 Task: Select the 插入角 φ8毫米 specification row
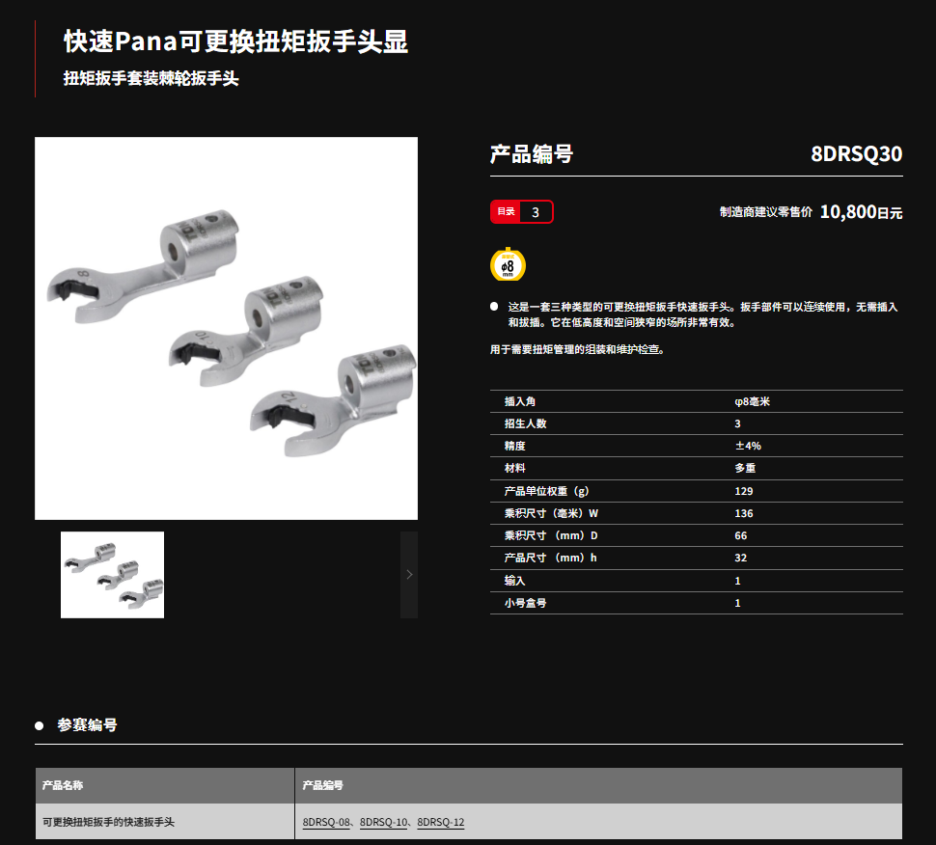click(696, 401)
